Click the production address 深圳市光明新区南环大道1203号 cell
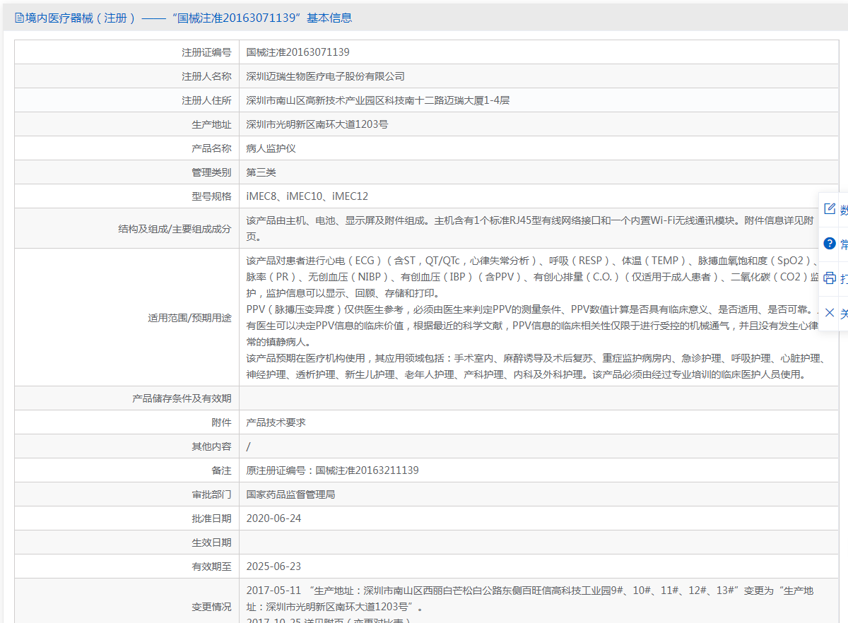The height and width of the screenshot is (623, 848). point(538,124)
